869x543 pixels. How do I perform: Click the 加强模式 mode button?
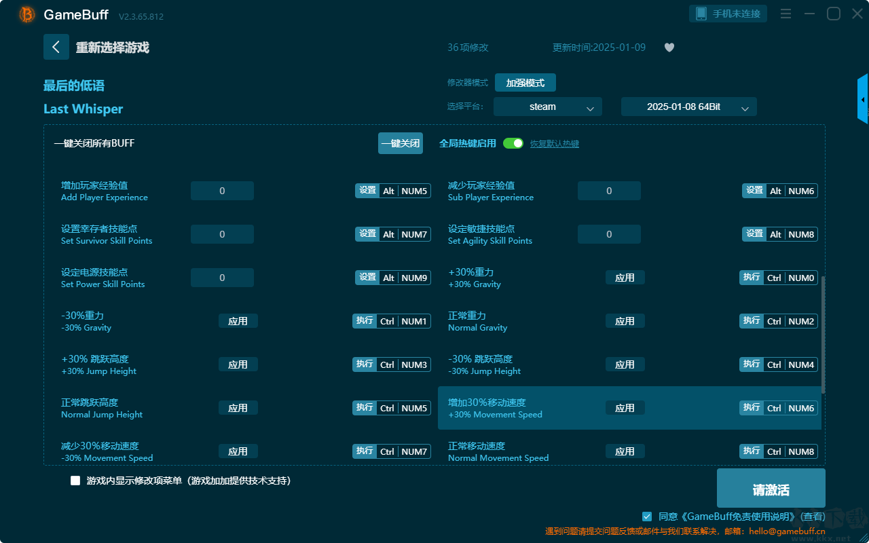click(x=525, y=83)
